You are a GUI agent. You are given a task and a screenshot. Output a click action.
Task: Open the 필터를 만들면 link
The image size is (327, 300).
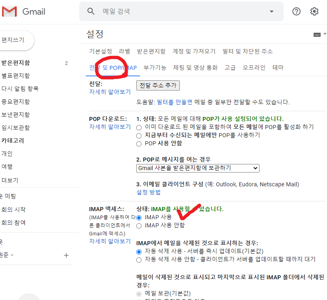tap(174, 102)
